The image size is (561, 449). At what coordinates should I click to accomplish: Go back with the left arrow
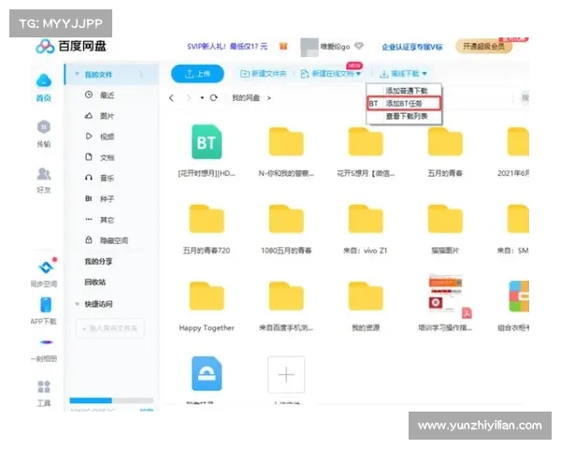(x=171, y=97)
